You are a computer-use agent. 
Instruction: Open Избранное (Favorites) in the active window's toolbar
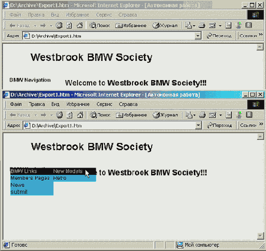tap(131, 115)
